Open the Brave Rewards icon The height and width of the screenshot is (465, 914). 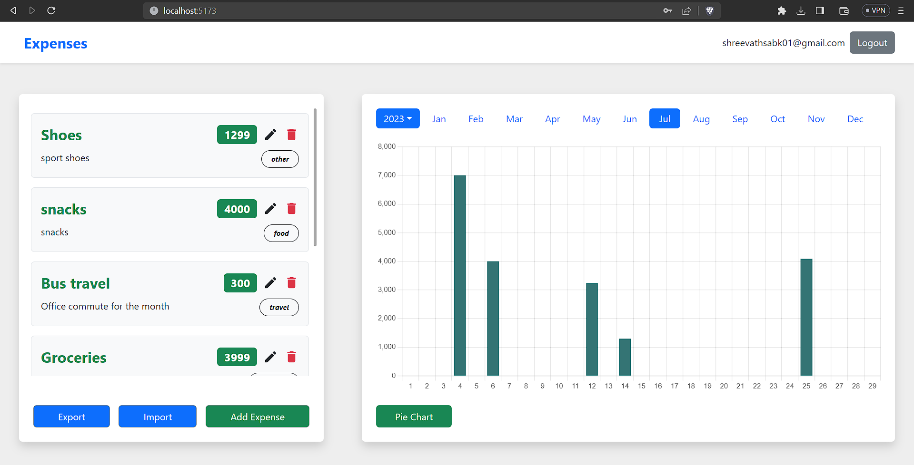[x=710, y=10]
